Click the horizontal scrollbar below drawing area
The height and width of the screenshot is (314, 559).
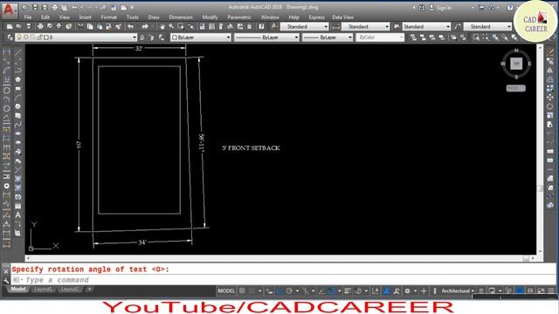point(280,258)
